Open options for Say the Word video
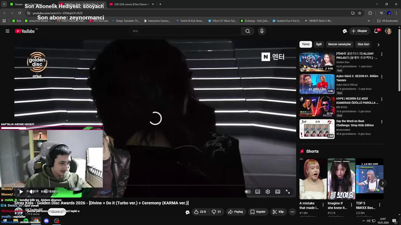This screenshot has height=225, width=401. (x=382, y=122)
